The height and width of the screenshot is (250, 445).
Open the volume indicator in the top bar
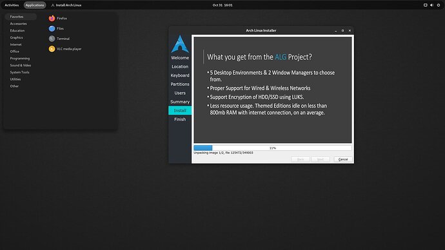click(x=431, y=5)
